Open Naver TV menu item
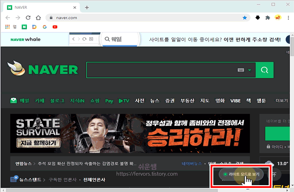 (x=124, y=101)
